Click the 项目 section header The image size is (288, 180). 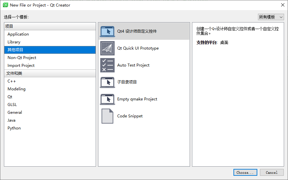pos(50,26)
